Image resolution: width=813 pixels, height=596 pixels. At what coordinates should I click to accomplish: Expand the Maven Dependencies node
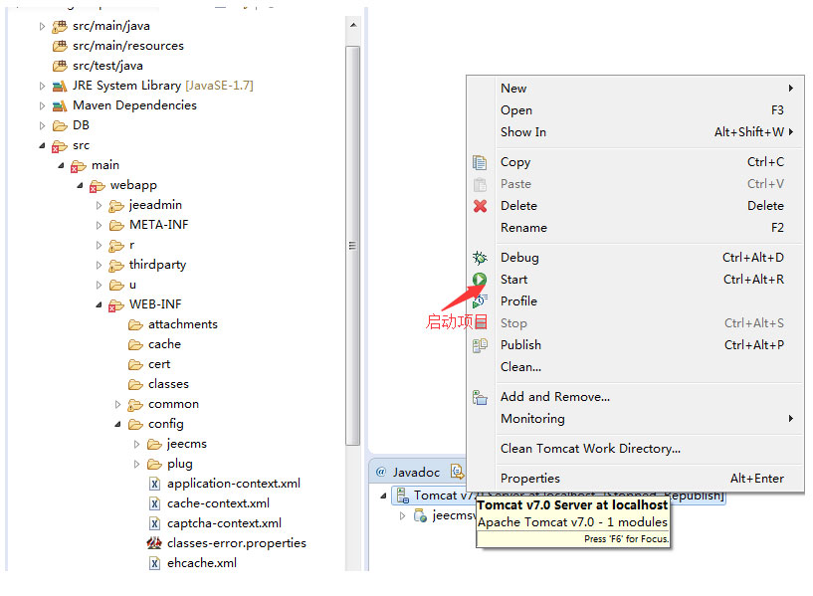click(42, 105)
